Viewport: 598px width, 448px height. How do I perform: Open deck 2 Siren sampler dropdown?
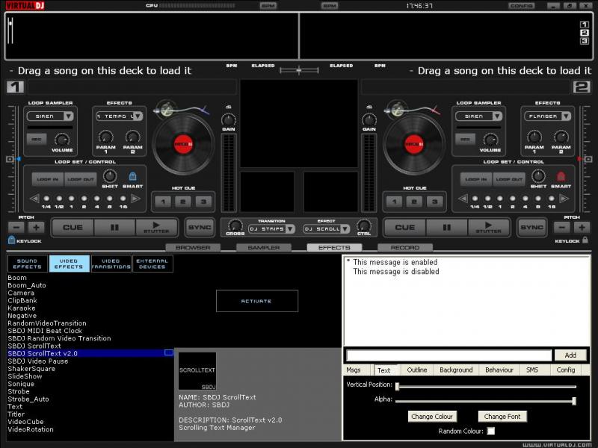click(x=497, y=116)
